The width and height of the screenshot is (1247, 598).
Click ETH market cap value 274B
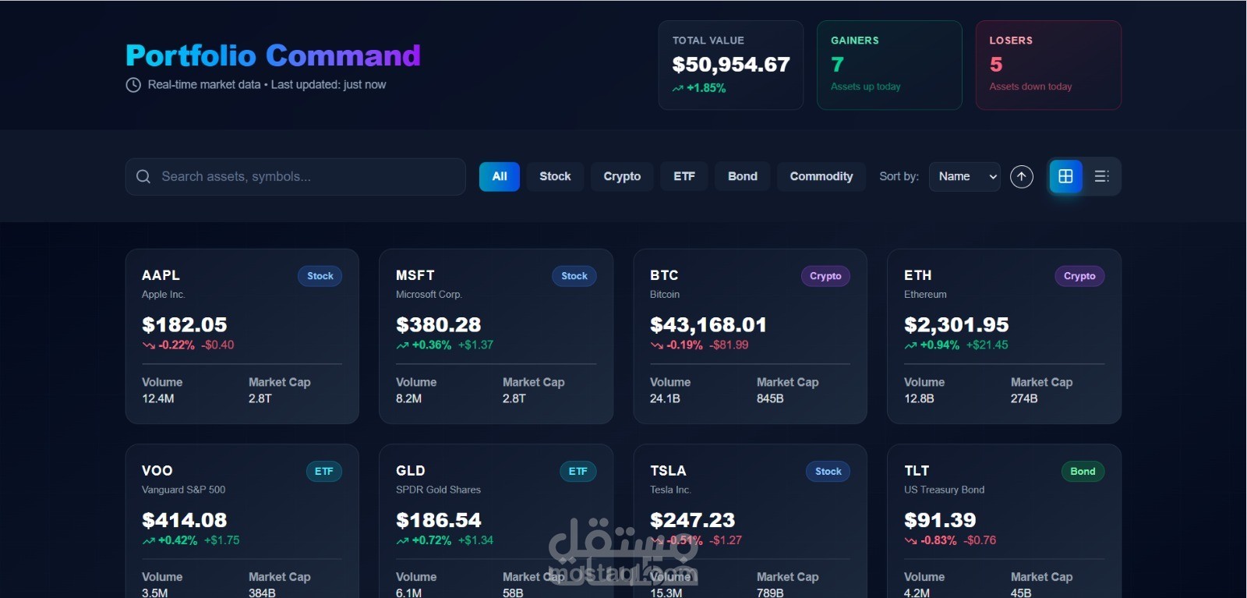[x=1024, y=398]
